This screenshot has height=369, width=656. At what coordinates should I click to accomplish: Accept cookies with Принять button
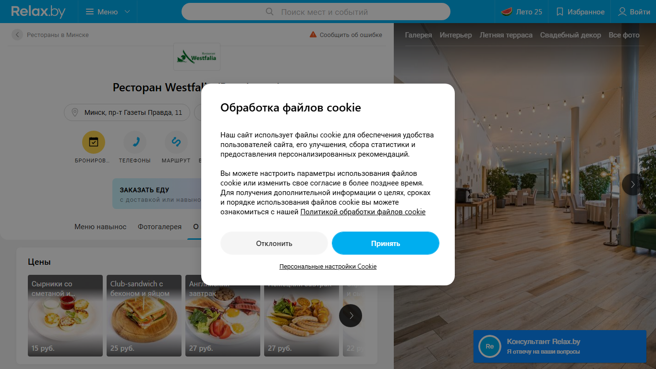386,243
